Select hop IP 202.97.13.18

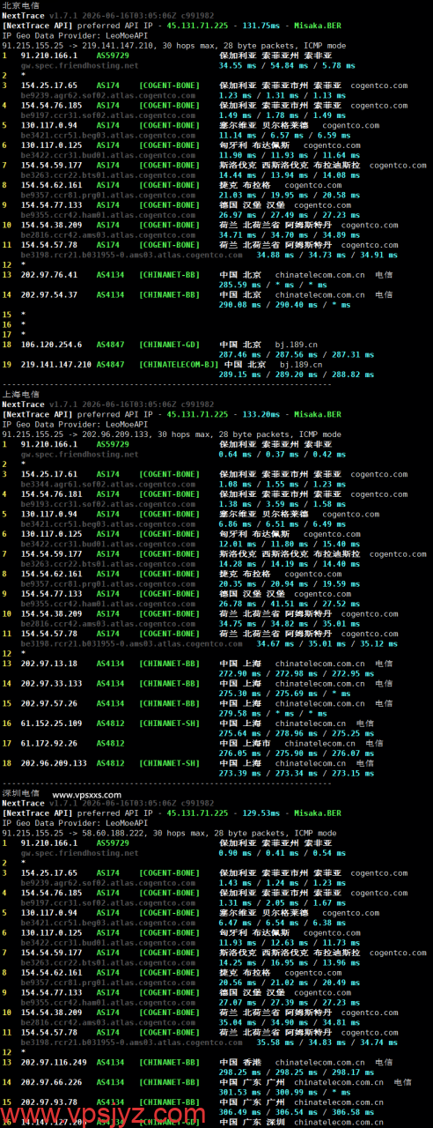(x=48, y=664)
